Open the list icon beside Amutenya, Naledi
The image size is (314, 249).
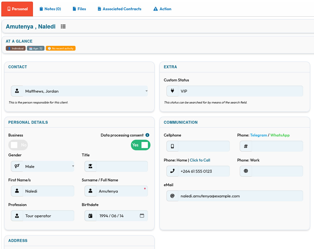coord(63,27)
